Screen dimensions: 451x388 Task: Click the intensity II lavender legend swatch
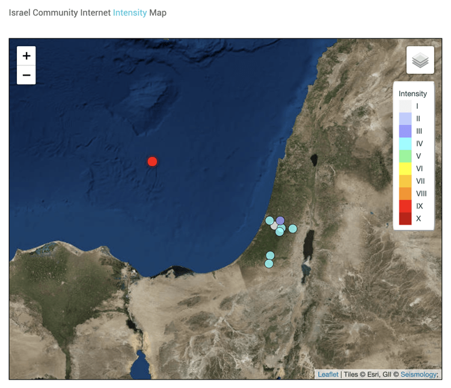405,118
